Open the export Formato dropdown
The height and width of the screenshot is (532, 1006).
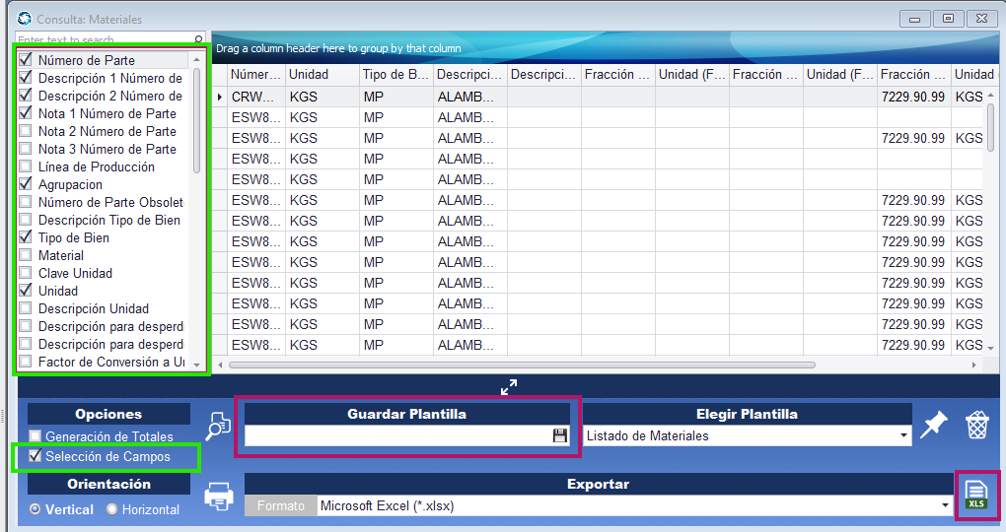coord(946,505)
